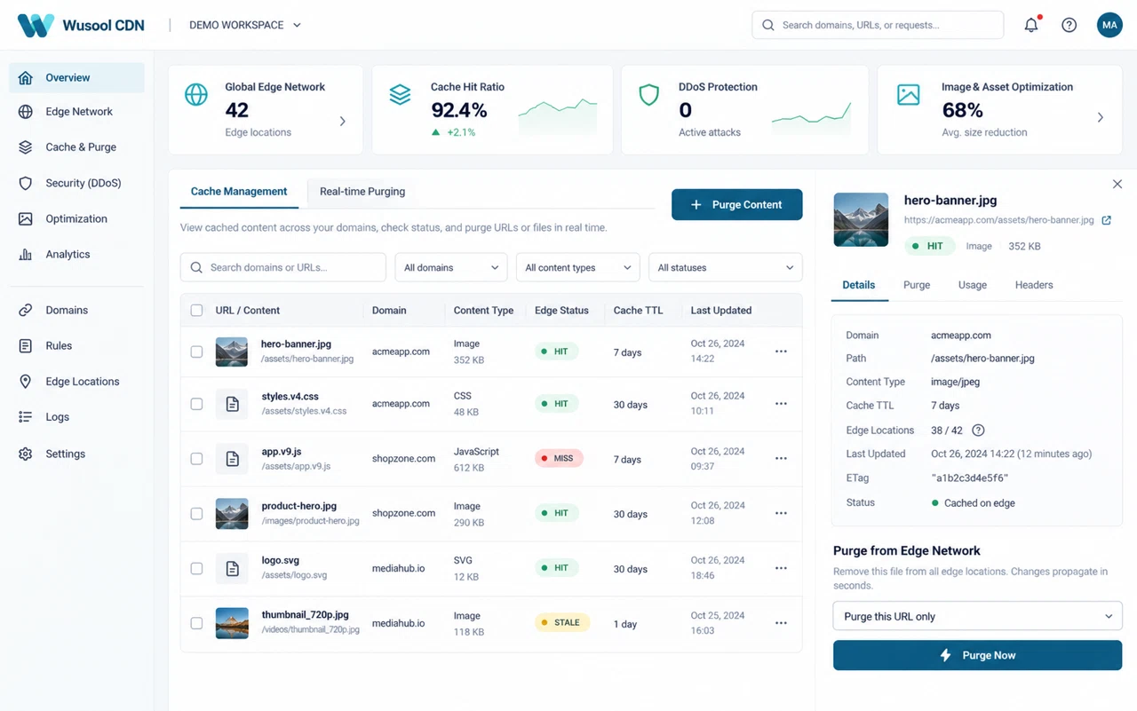1137x711 pixels.
Task: Open the DEMO WORKSPACE switcher dropdown
Action: (245, 25)
